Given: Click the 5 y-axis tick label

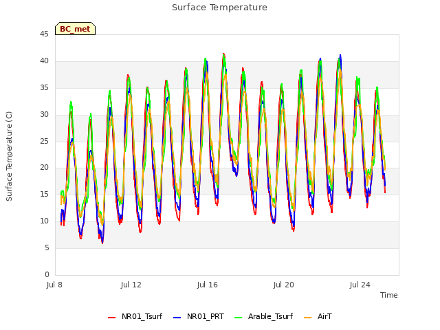Looking at the screenshot, I should (47, 247).
